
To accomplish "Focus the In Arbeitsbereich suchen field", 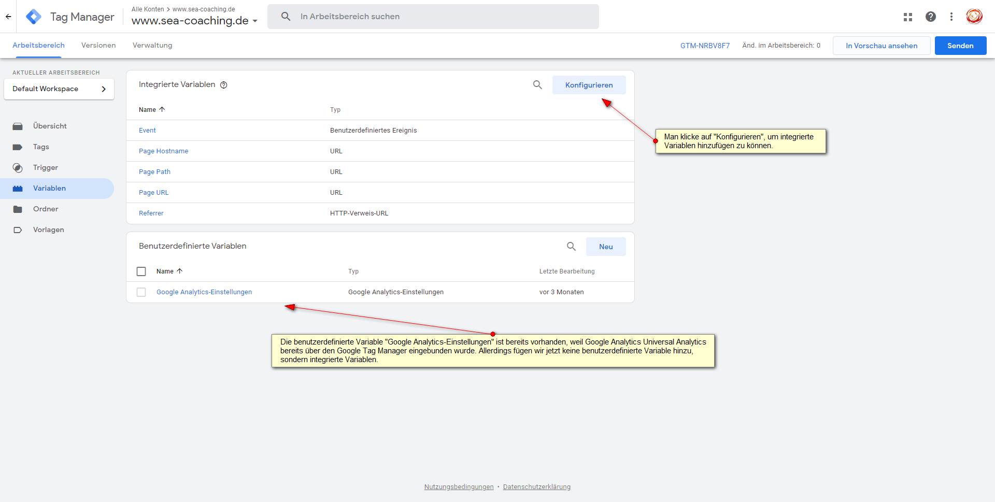I will tap(433, 17).
